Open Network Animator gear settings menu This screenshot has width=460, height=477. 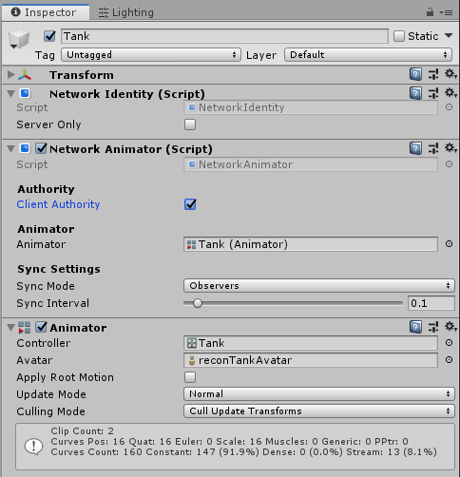point(450,147)
